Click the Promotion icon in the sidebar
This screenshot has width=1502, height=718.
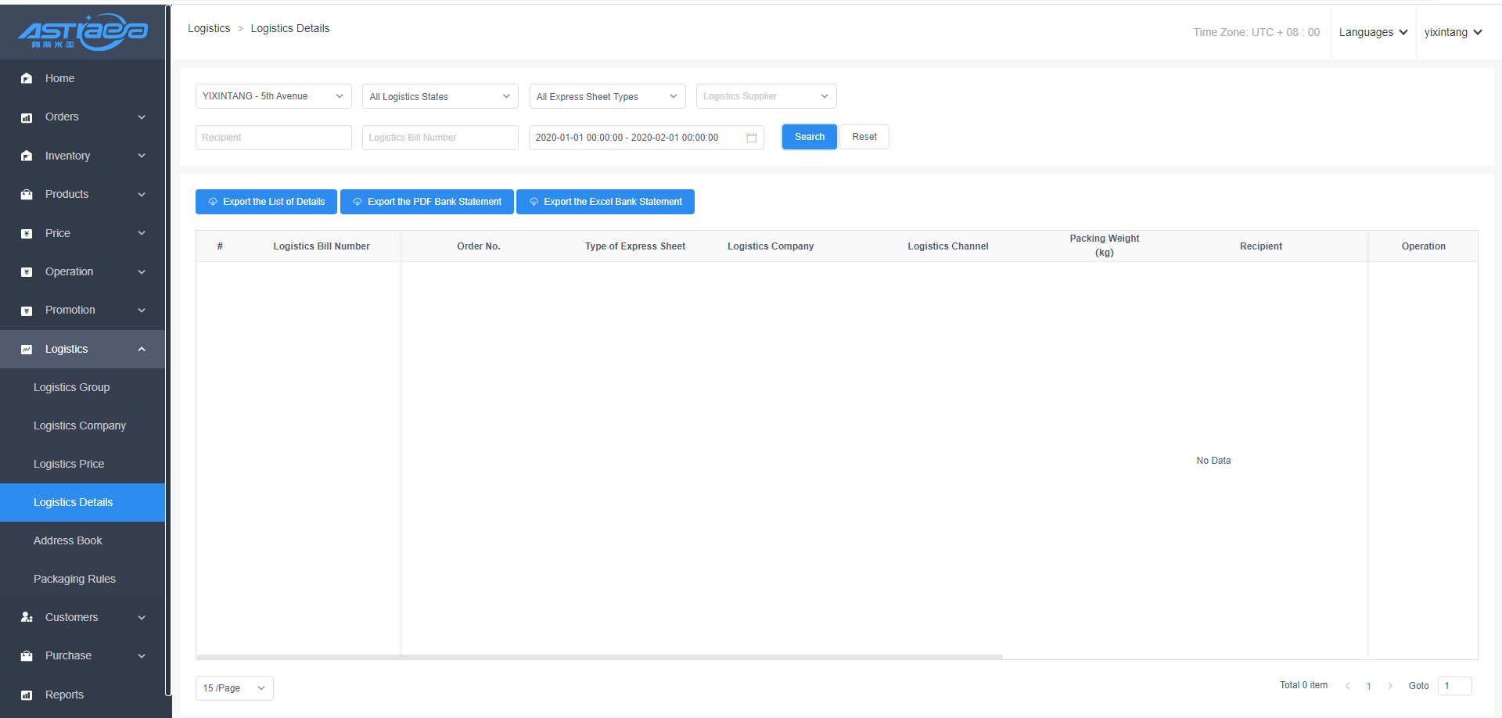[x=27, y=311]
